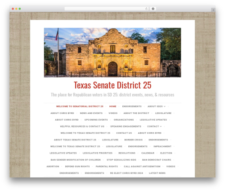This screenshot has width=225, height=191.
Task: Open Endorsements next to Home
Action: (x=132, y=106)
